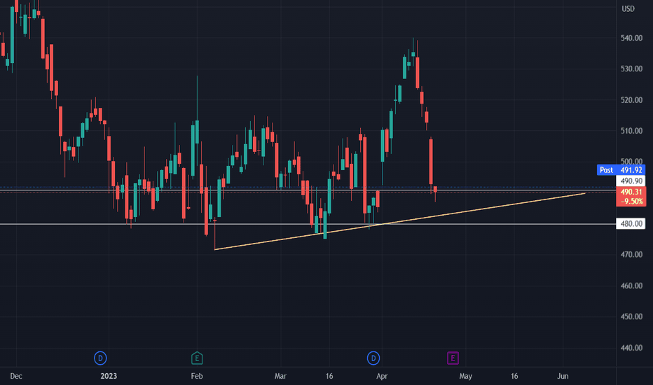
Task: Click the -9.50% change value
Action: tap(631, 202)
